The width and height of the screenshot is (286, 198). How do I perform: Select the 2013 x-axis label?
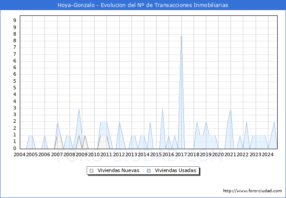[131, 154]
